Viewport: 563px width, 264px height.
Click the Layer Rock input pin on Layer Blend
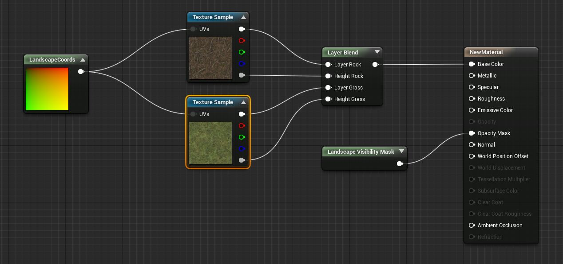click(329, 65)
